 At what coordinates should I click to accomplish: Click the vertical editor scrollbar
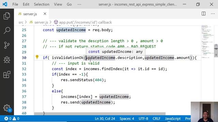coord(216,50)
